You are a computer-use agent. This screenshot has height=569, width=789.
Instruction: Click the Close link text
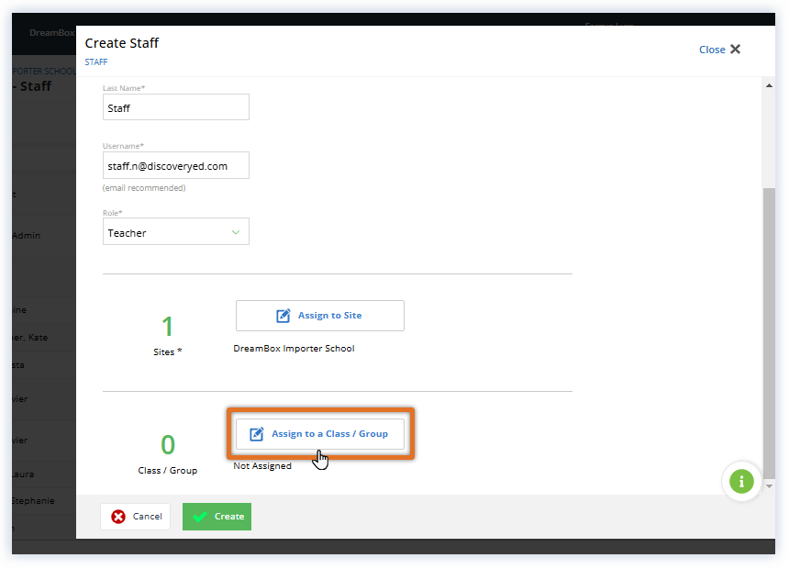(x=712, y=50)
